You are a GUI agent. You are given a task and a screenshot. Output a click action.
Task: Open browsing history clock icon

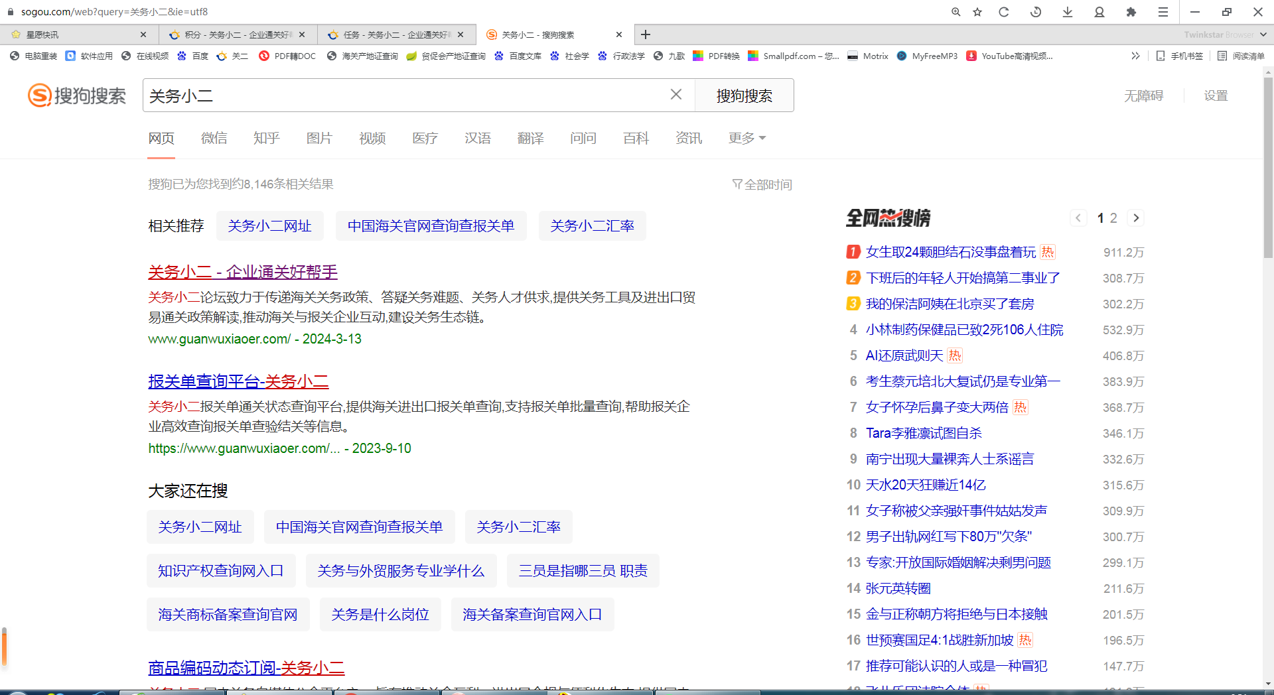click(x=1036, y=12)
